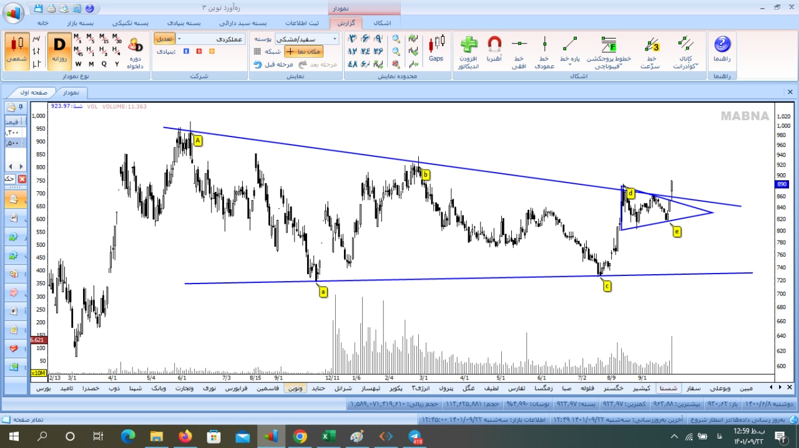Select weekly W timeframe
Viewport: 799px width, 448px height.
78,64
